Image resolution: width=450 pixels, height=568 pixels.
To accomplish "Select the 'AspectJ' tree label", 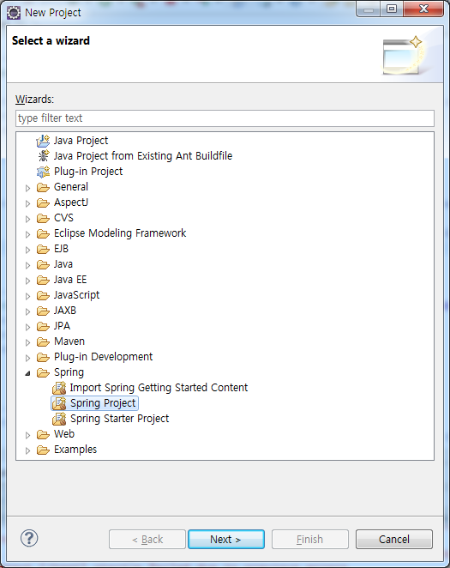I will point(71,202).
